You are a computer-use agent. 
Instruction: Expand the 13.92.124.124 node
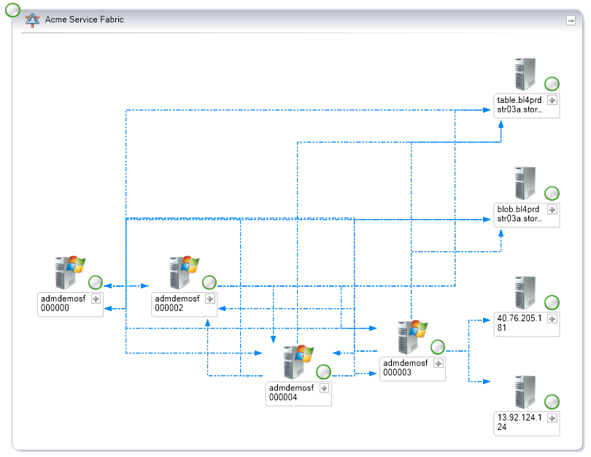pyautogui.click(x=552, y=419)
